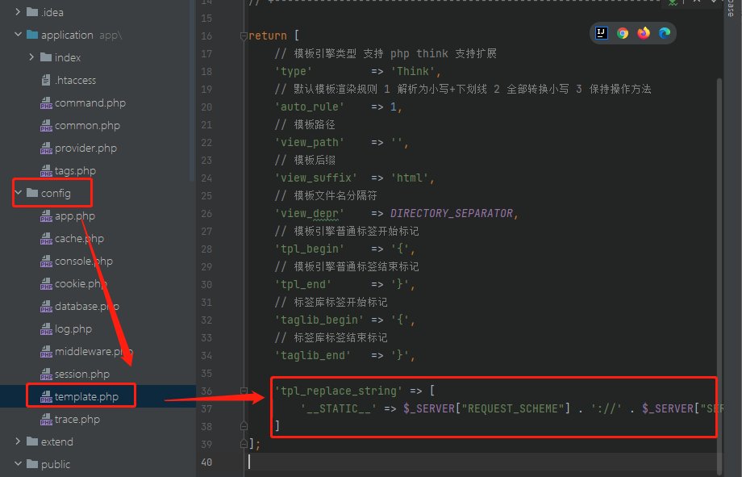Screen dimensions: 742x477
Task: Click the green inspection status icon
Action: [x=672, y=2]
